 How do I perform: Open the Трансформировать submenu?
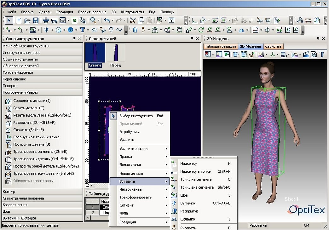140,198
